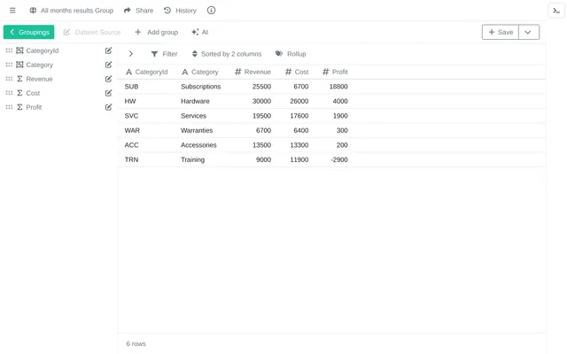
Task: Click the TRN cell
Action: (x=132, y=159)
